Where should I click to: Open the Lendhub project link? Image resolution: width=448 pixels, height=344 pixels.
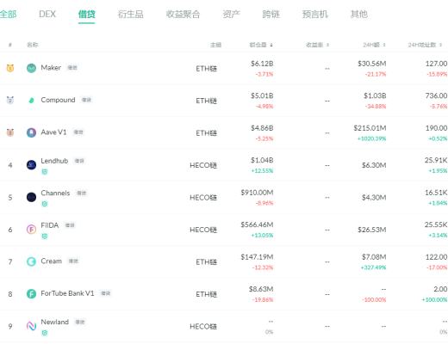pos(54,161)
